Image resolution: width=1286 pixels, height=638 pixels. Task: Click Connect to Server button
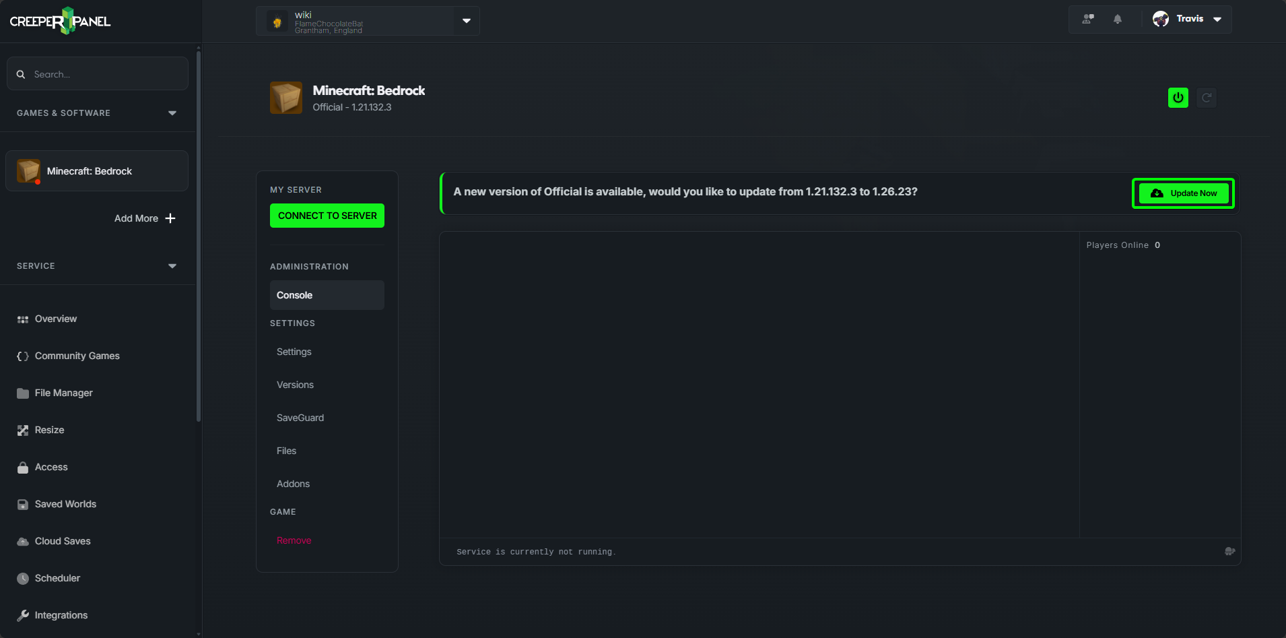click(x=327, y=216)
